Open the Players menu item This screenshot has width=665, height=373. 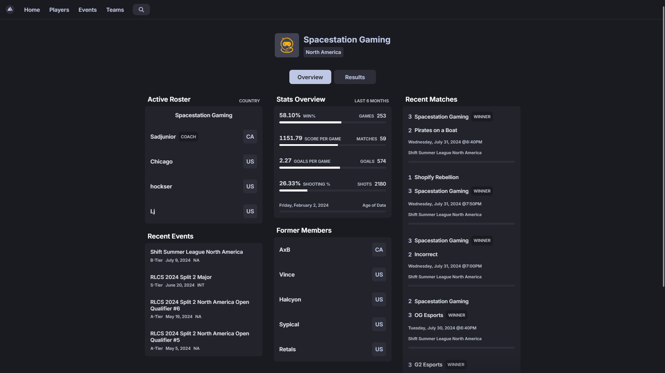59,10
